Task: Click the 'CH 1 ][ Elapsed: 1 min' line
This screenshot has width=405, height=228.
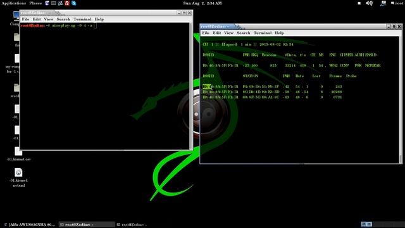Action: pyautogui.click(x=248, y=44)
